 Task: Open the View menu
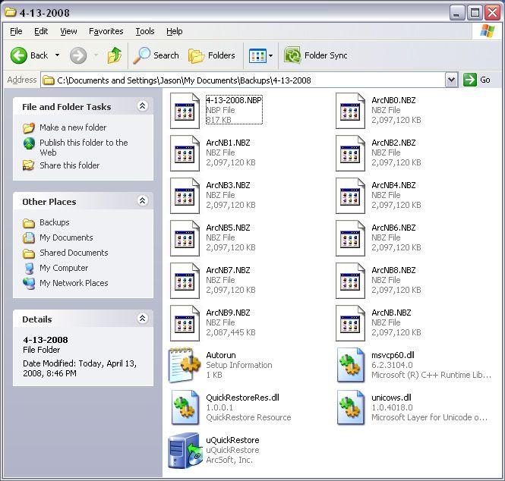68,31
